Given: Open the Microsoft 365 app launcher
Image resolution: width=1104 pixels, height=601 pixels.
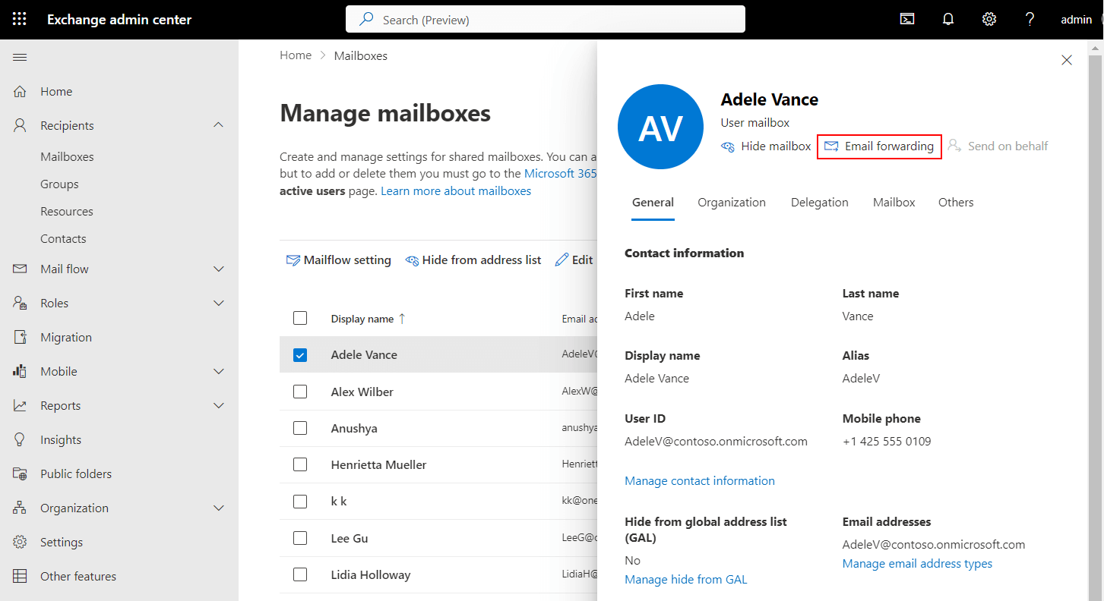Looking at the screenshot, I should click(18, 19).
